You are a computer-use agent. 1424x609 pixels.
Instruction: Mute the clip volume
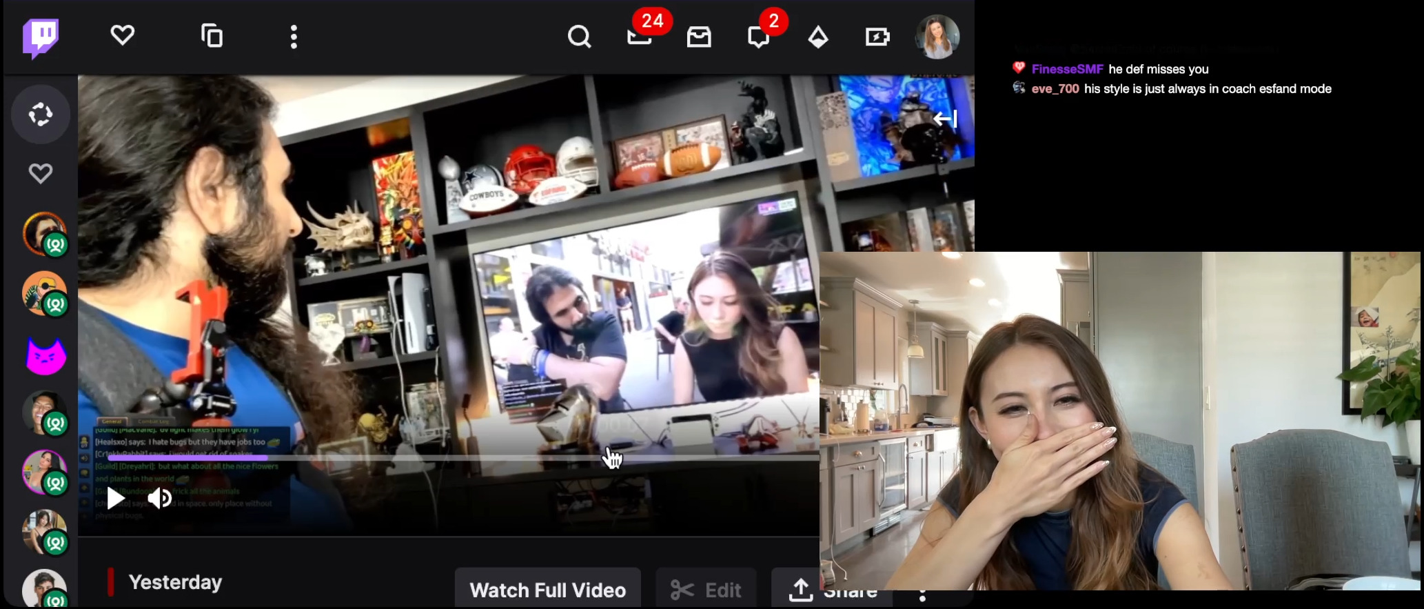[160, 497]
